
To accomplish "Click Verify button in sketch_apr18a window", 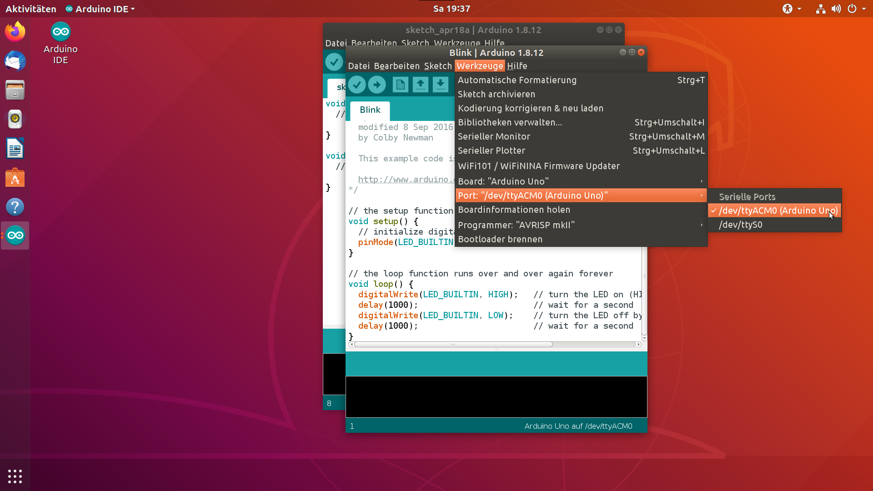I will coord(334,62).
